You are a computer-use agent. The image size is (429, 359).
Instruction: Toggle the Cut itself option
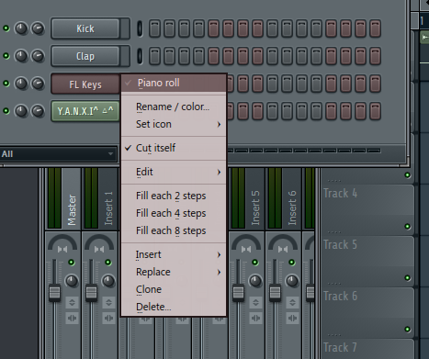[174, 148]
